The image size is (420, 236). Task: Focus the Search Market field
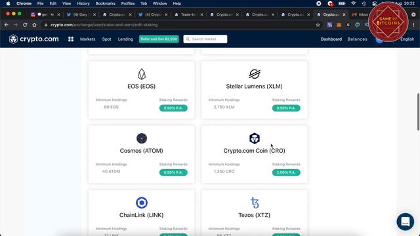pos(205,39)
